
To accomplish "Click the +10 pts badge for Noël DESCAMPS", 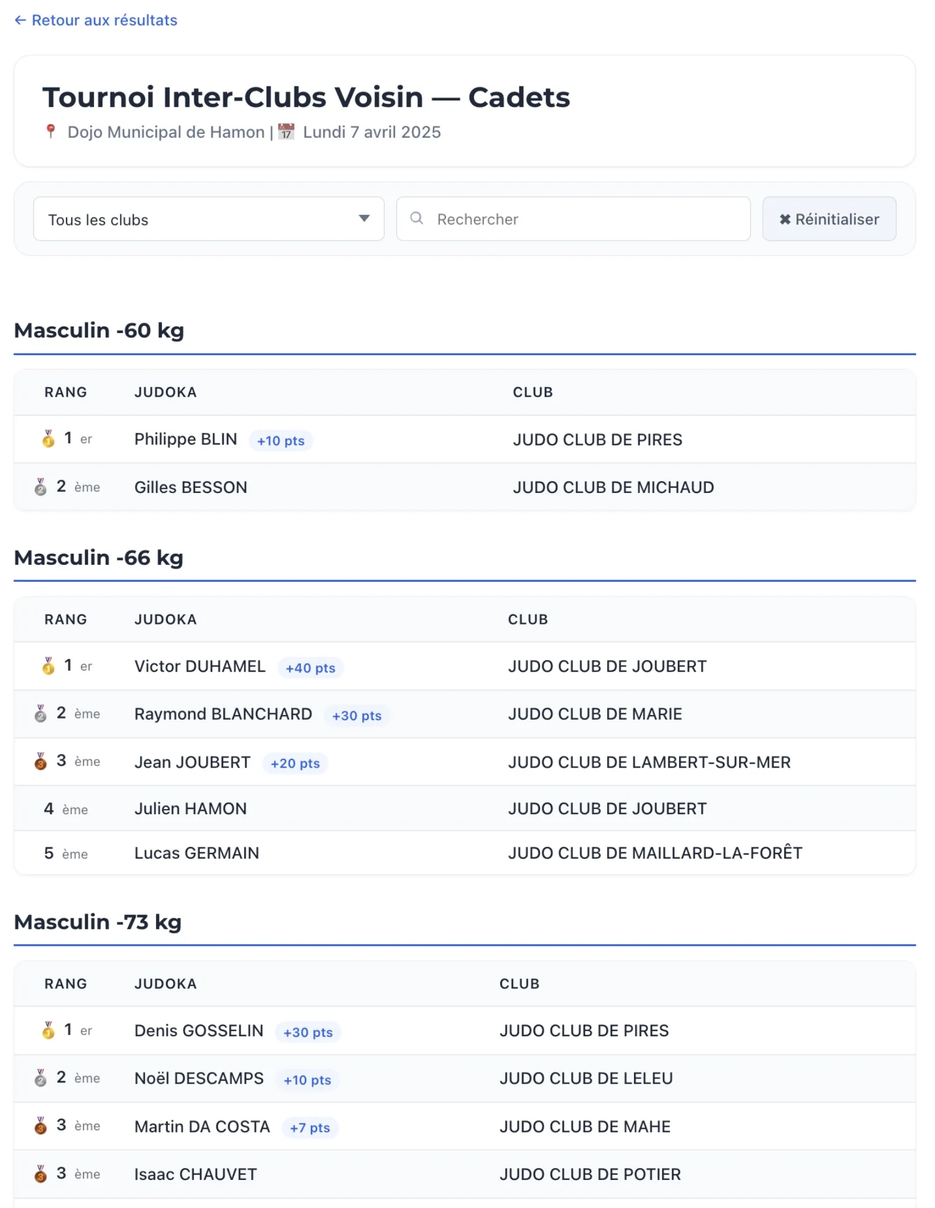I will click(x=307, y=1080).
